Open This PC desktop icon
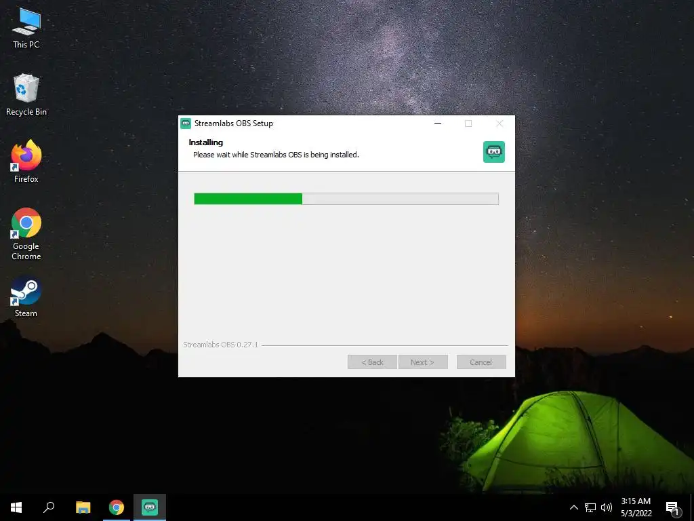Screen dimensions: 694x521 click(x=26, y=28)
